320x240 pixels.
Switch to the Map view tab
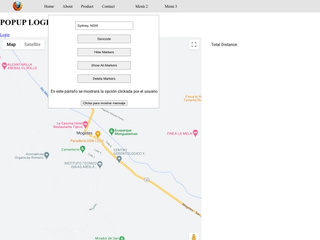[11, 44]
